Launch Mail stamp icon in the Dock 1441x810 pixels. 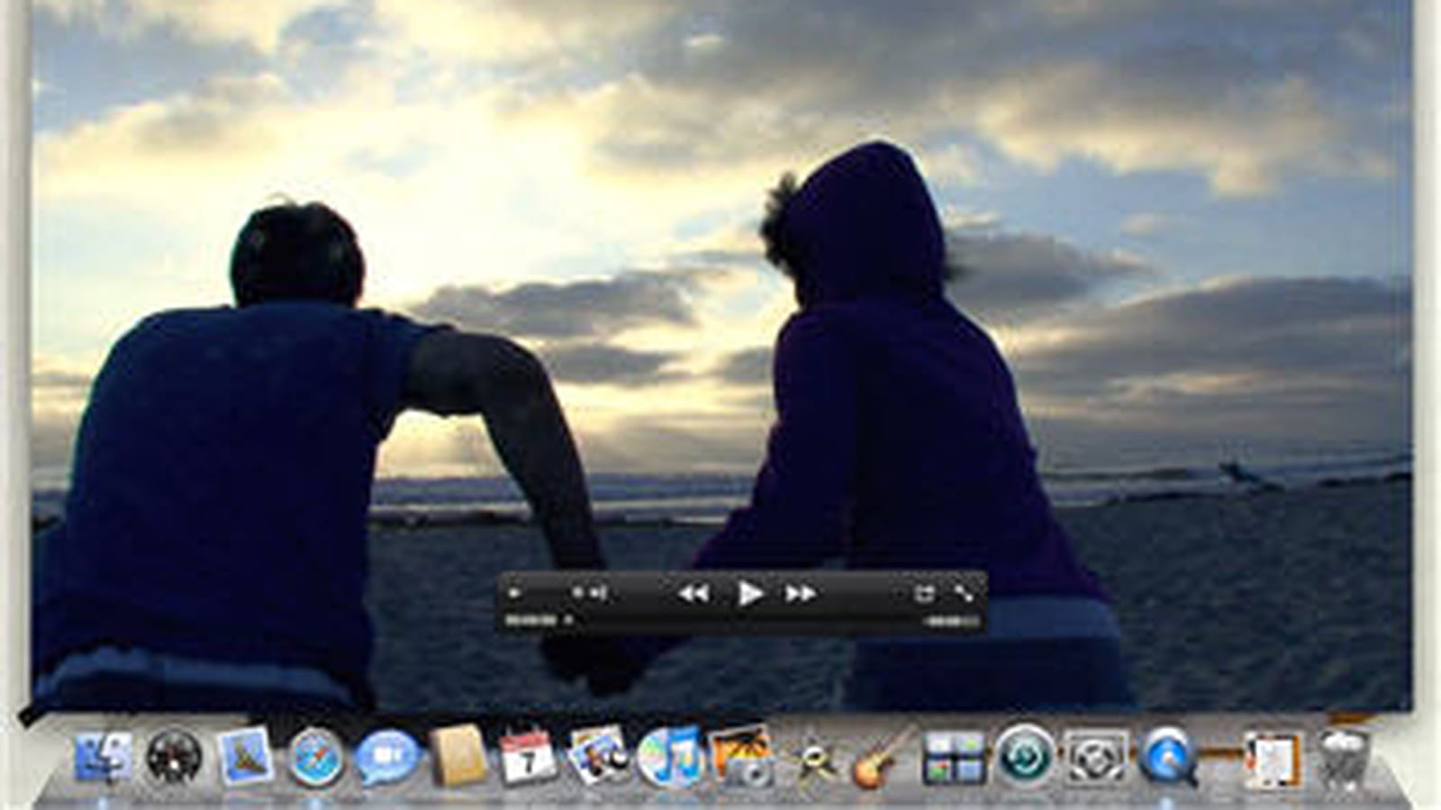(x=245, y=754)
